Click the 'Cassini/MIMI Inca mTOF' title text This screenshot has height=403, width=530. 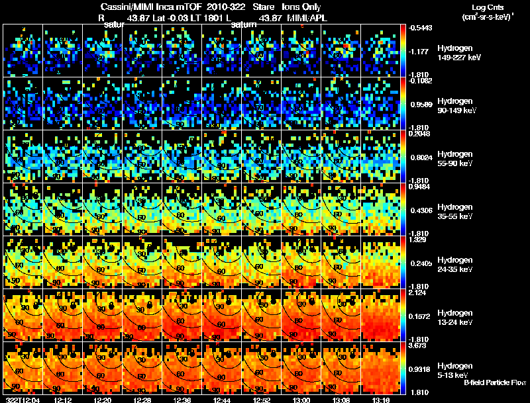click(151, 7)
